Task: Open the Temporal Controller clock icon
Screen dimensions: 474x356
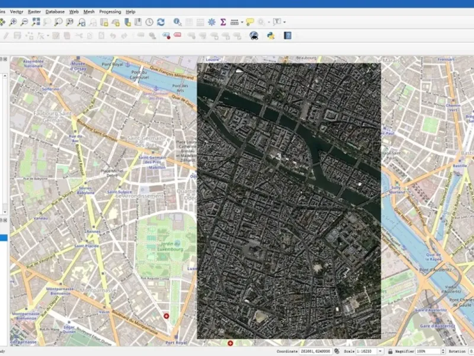Action: 149,22
